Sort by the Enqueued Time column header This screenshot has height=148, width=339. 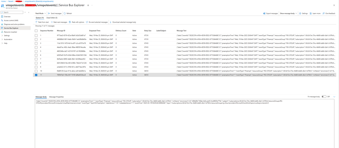pyautogui.click(x=95, y=31)
